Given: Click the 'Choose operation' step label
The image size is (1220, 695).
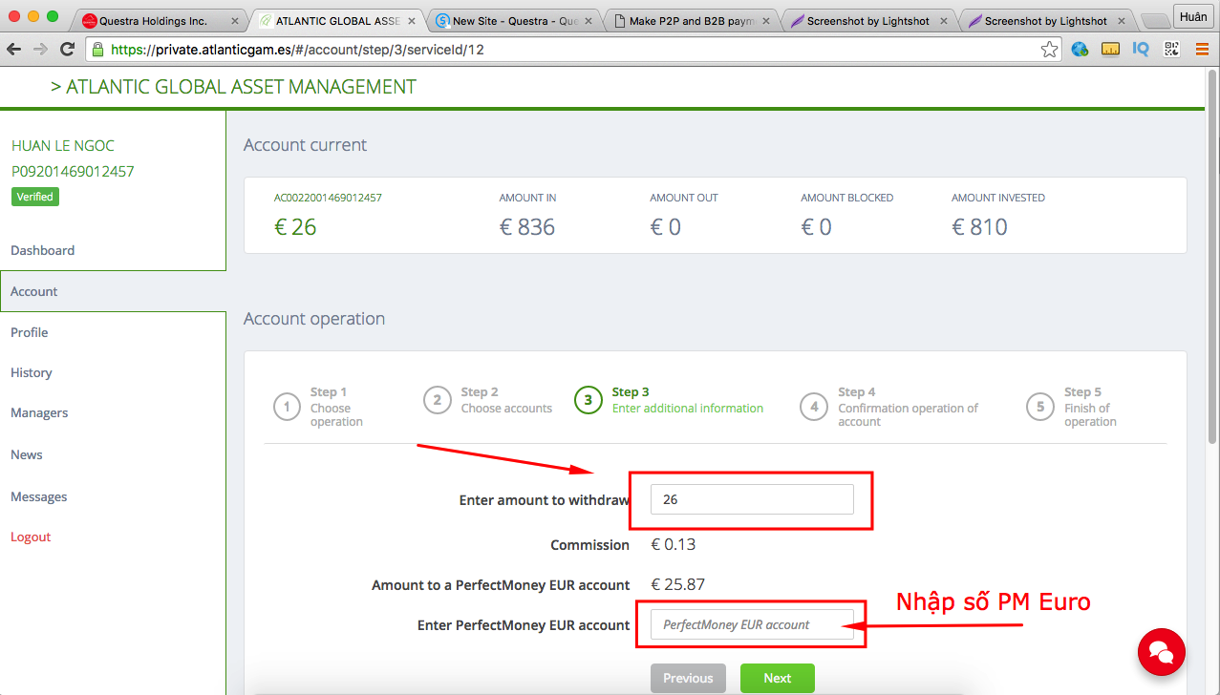Looking at the screenshot, I should [336, 414].
